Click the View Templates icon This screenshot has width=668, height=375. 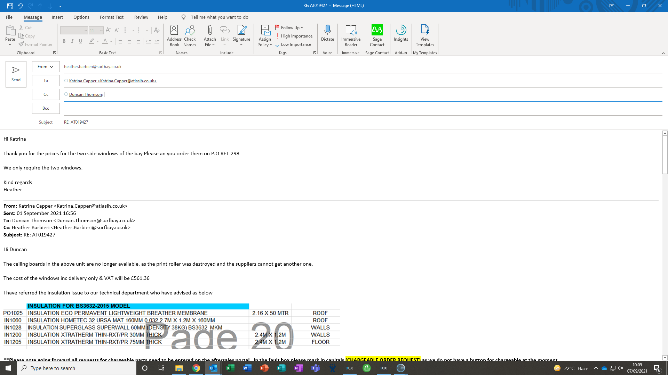tap(425, 35)
